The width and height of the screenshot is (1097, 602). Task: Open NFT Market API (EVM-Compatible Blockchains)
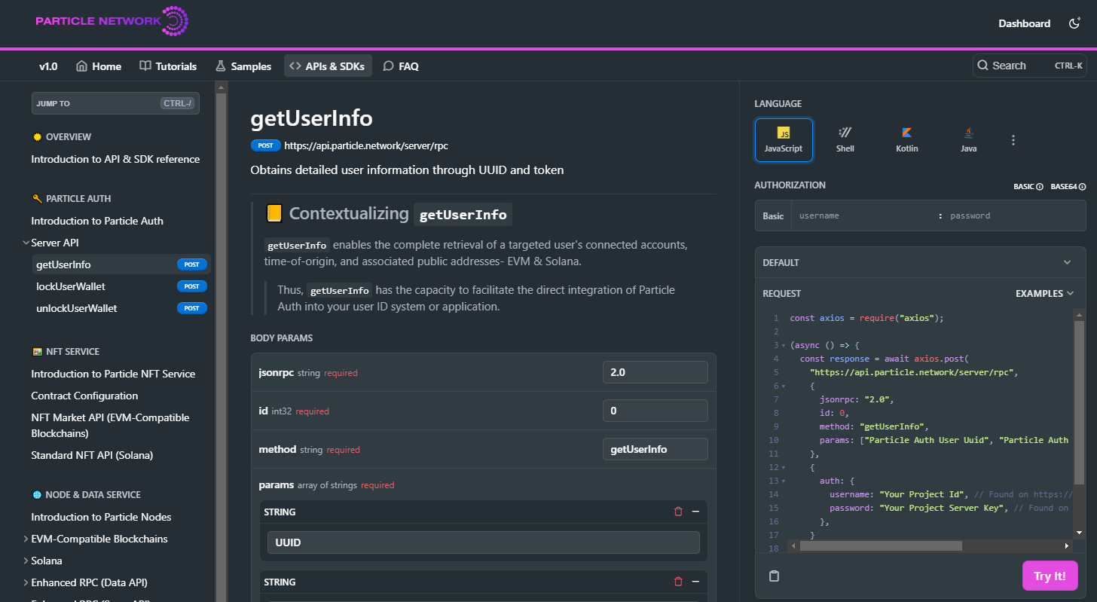(110, 426)
